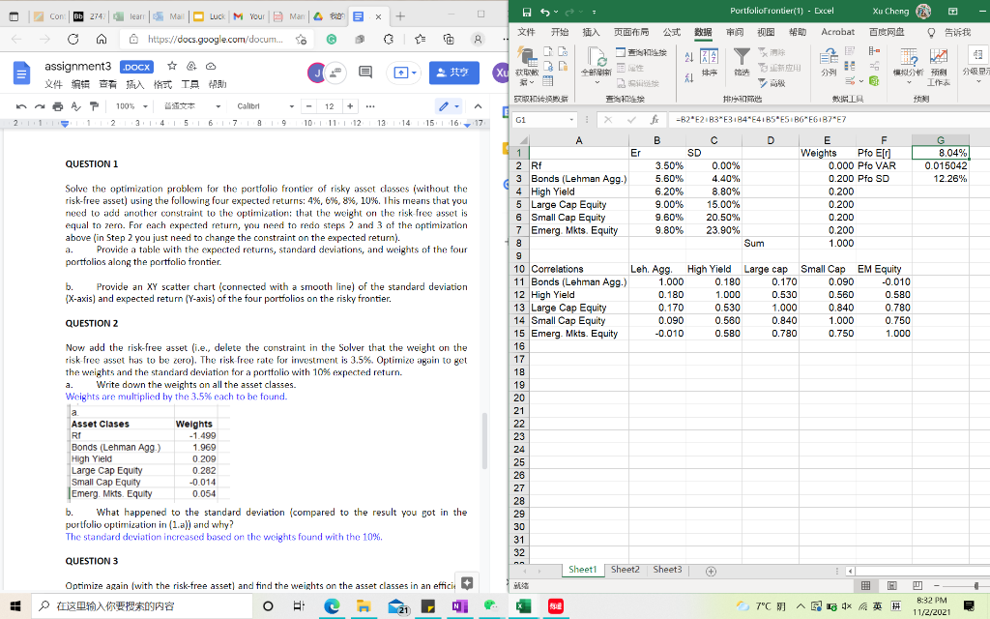
Task: Open the Calibri font dropdown
Action: [x=260, y=104]
